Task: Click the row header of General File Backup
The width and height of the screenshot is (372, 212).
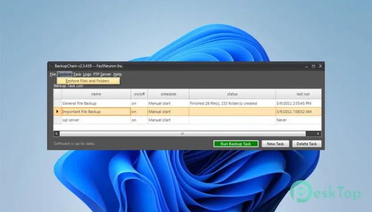Action: (x=57, y=103)
